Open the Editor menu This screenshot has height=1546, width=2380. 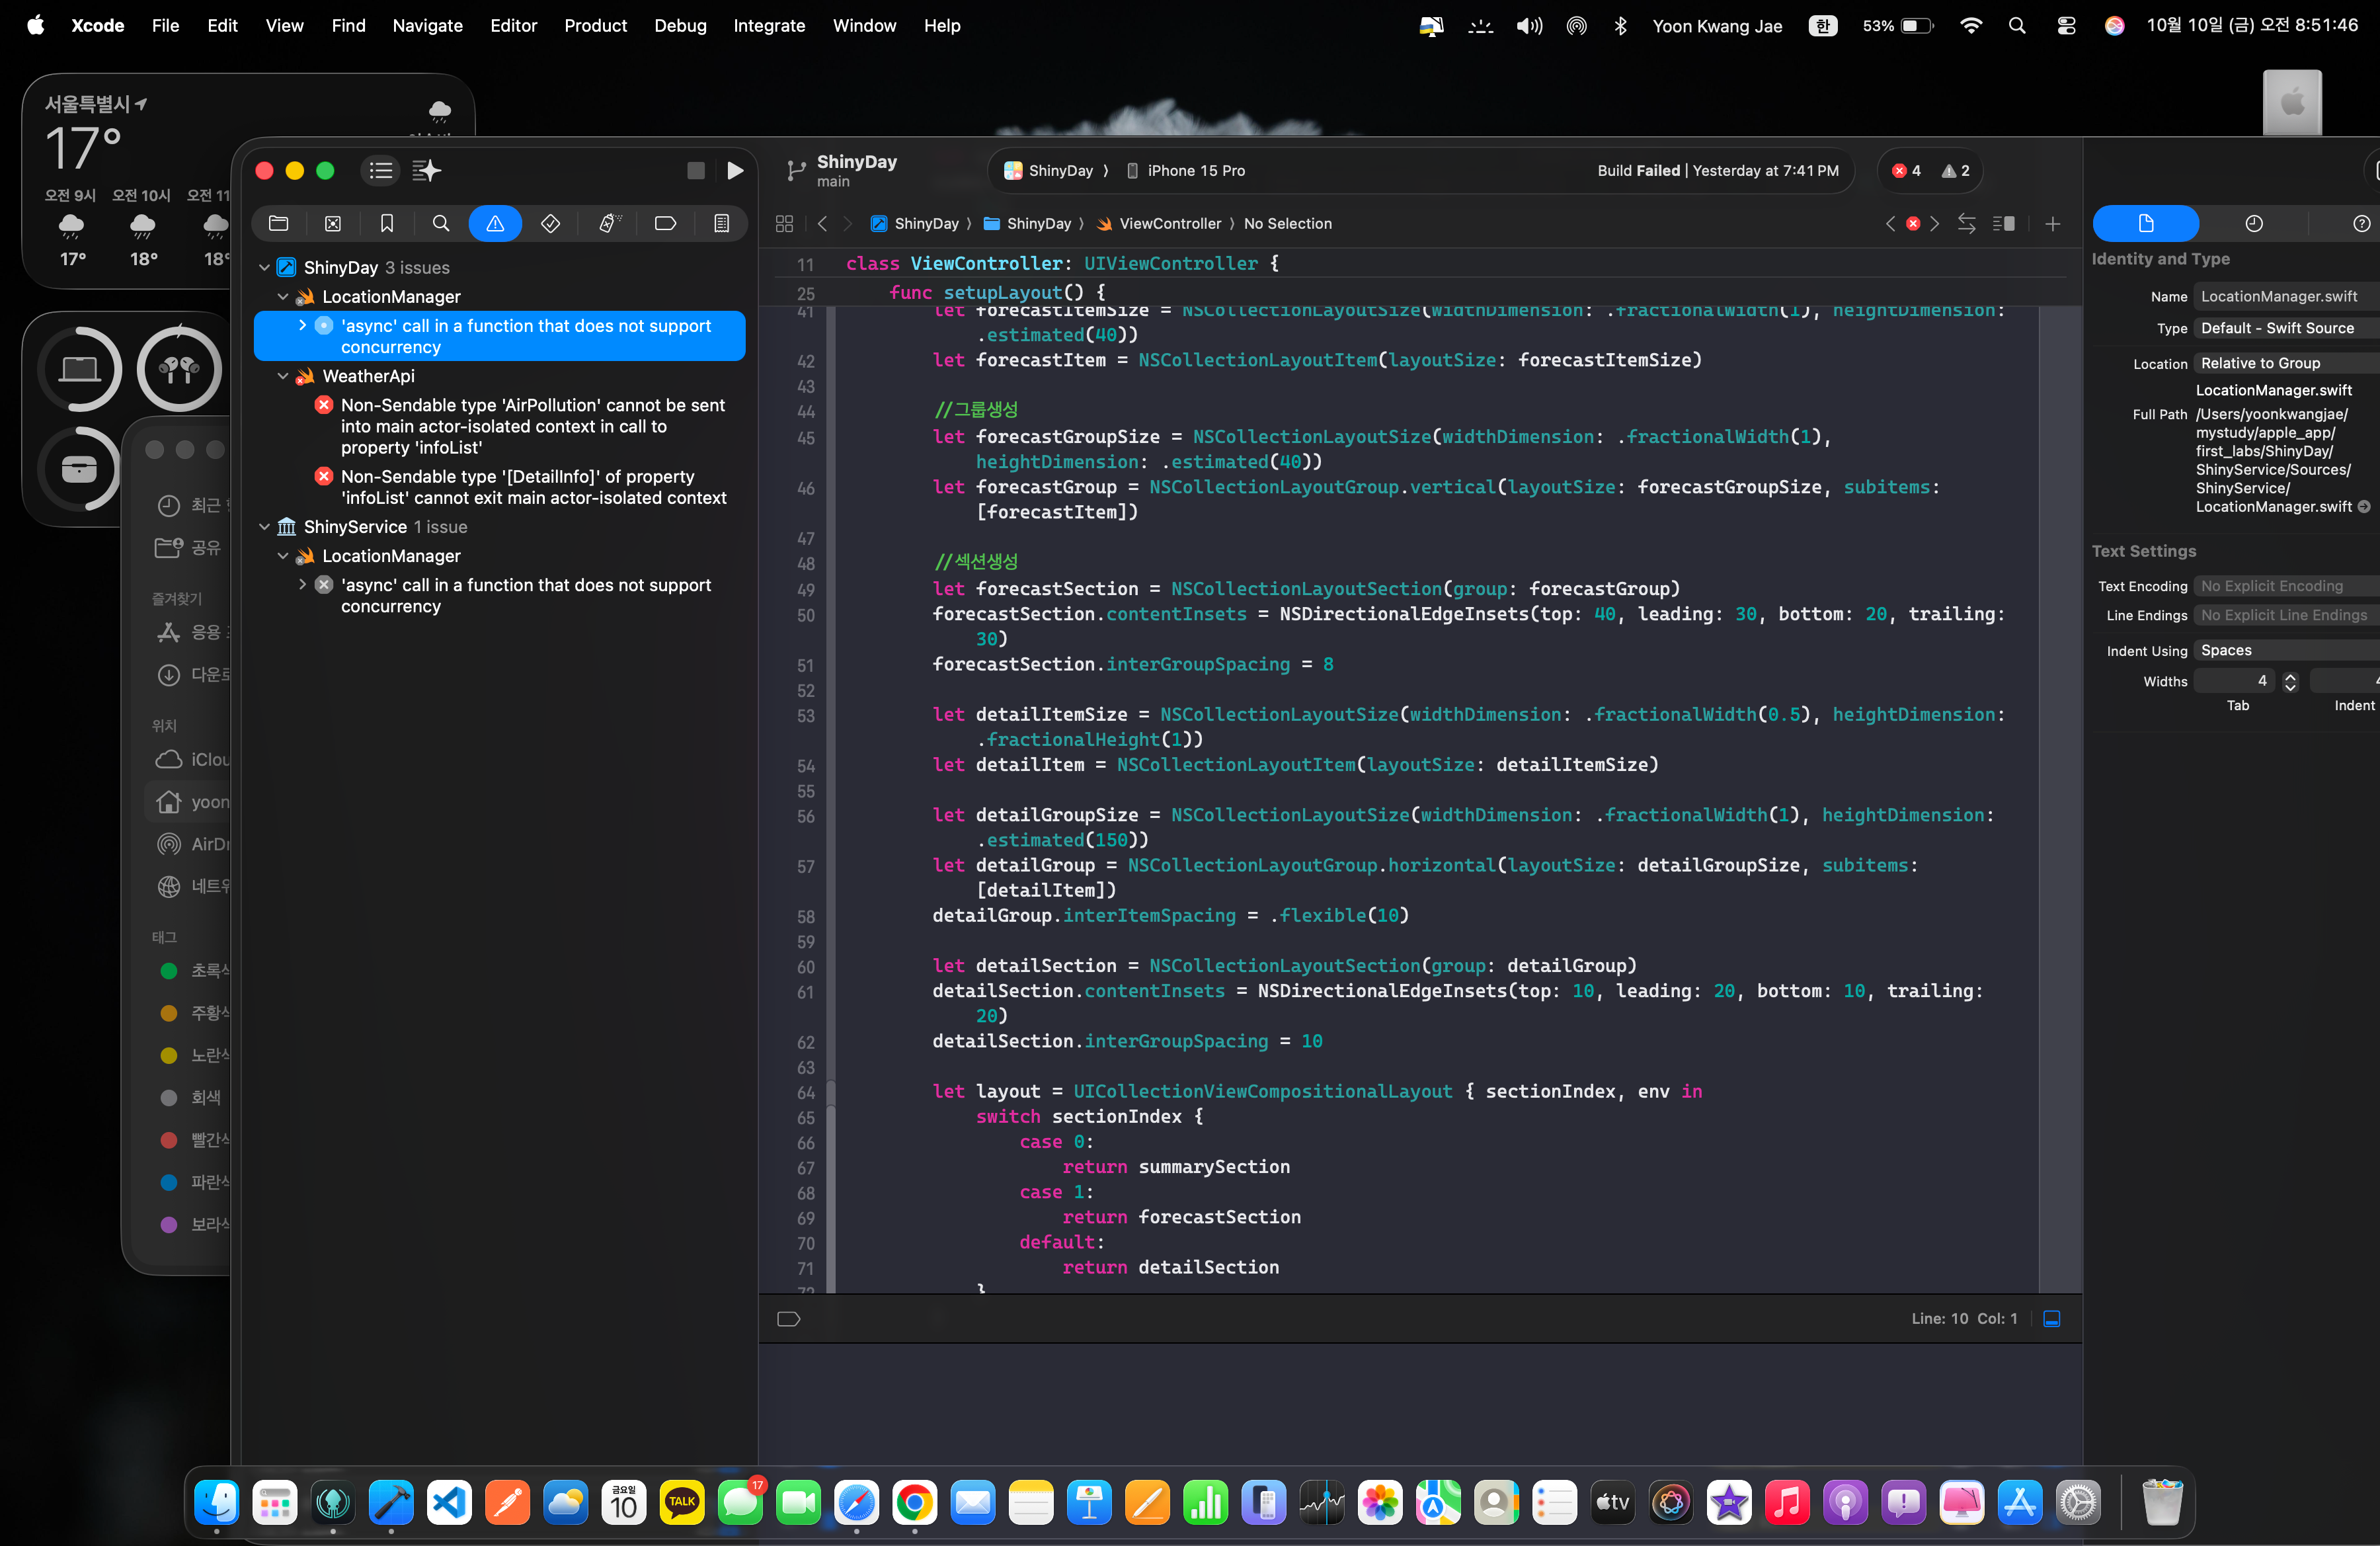pos(513,26)
